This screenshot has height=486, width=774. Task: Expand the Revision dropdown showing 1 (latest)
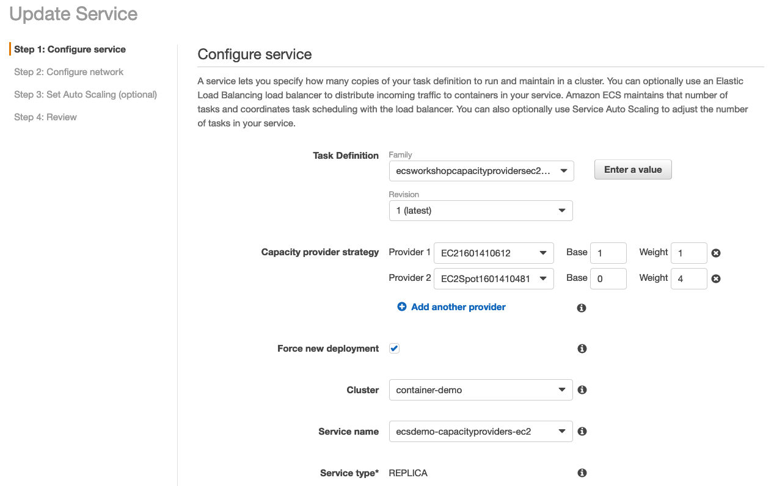coord(480,210)
